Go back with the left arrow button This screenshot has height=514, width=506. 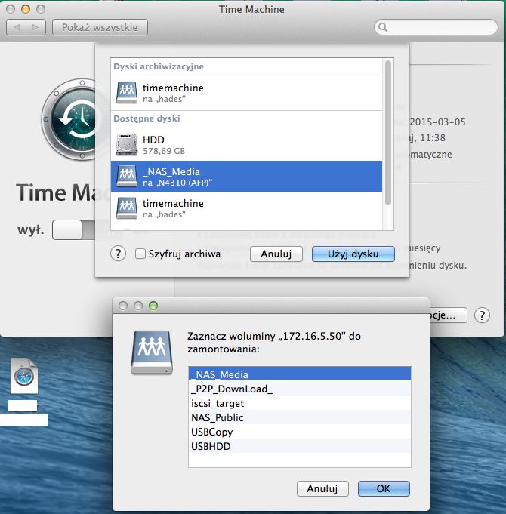16,27
